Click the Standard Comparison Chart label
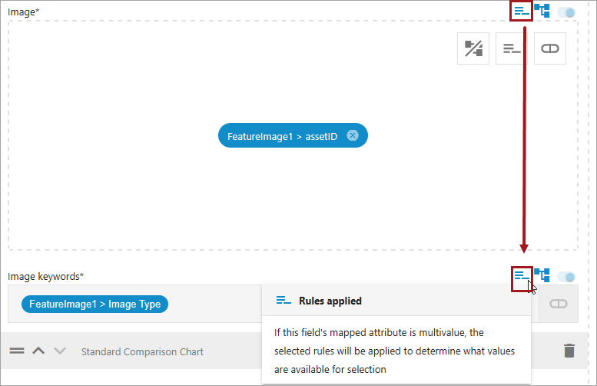 pyautogui.click(x=142, y=351)
